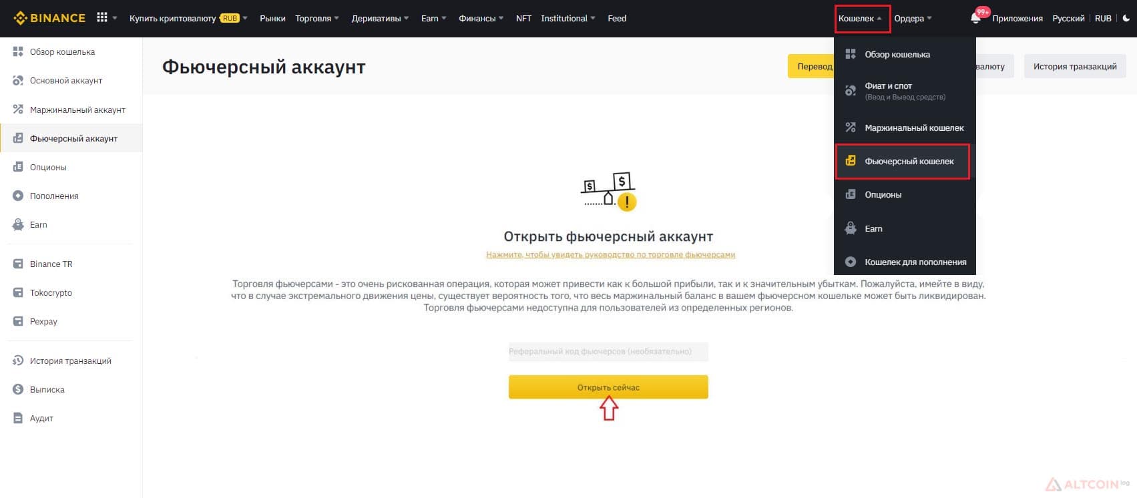Viewport: 1137px width, 498px height.
Task: Switch language via Русский
Action: point(1068,18)
